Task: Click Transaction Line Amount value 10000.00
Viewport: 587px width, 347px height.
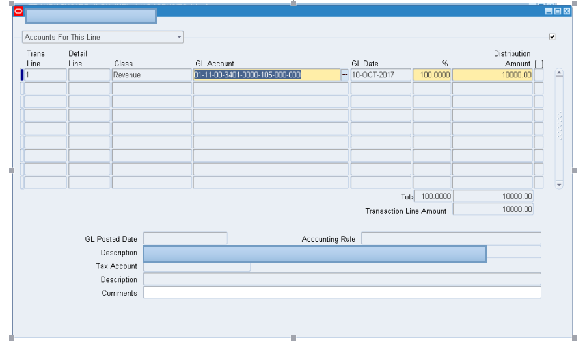Action: (x=493, y=209)
